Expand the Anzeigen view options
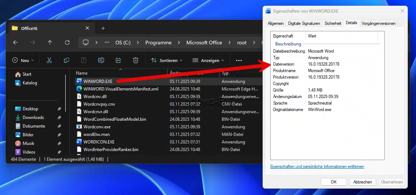The height and width of the screenshot is (195, 416). 208,60
